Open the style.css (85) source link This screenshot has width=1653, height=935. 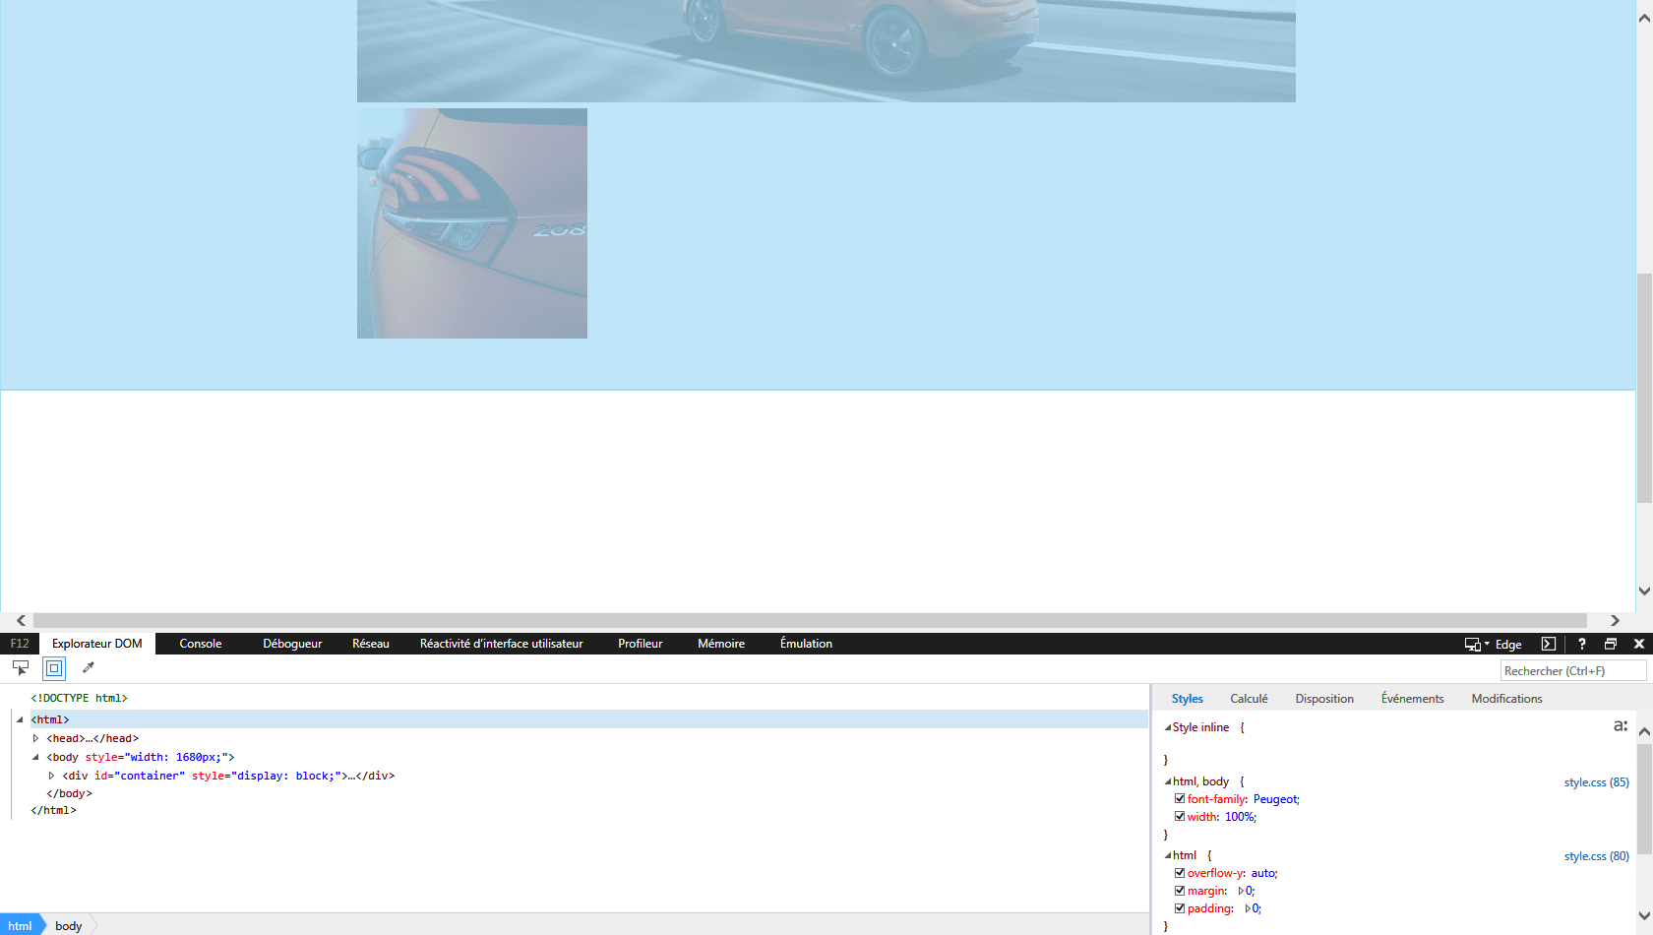point(1596,782)
